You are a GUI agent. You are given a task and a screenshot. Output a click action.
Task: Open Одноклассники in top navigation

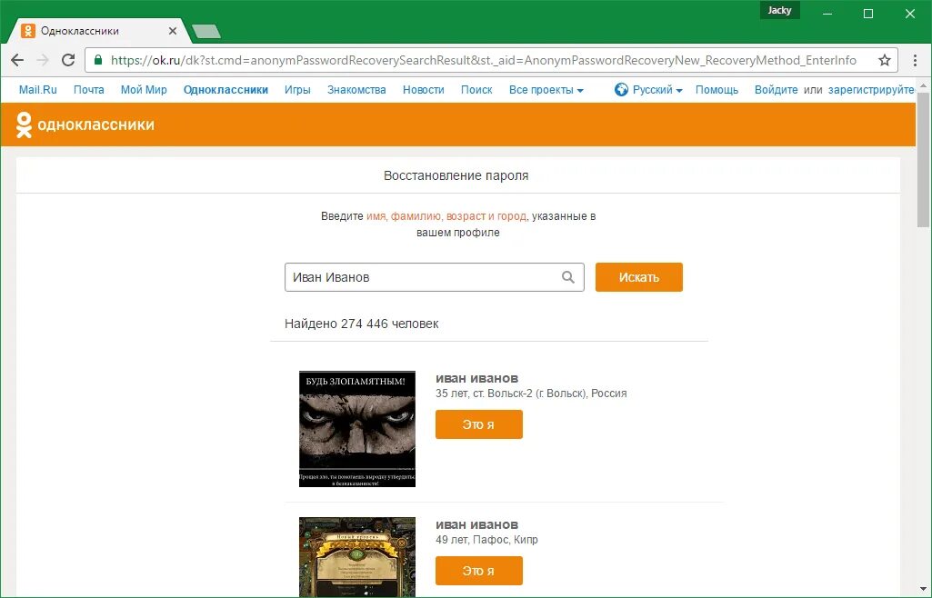[x=225, y=90]
